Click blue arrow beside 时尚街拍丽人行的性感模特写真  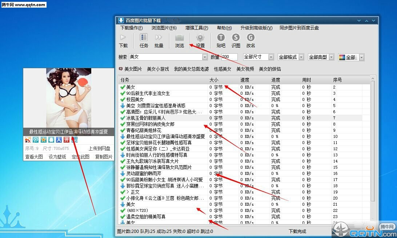click(x=123, y=155)
